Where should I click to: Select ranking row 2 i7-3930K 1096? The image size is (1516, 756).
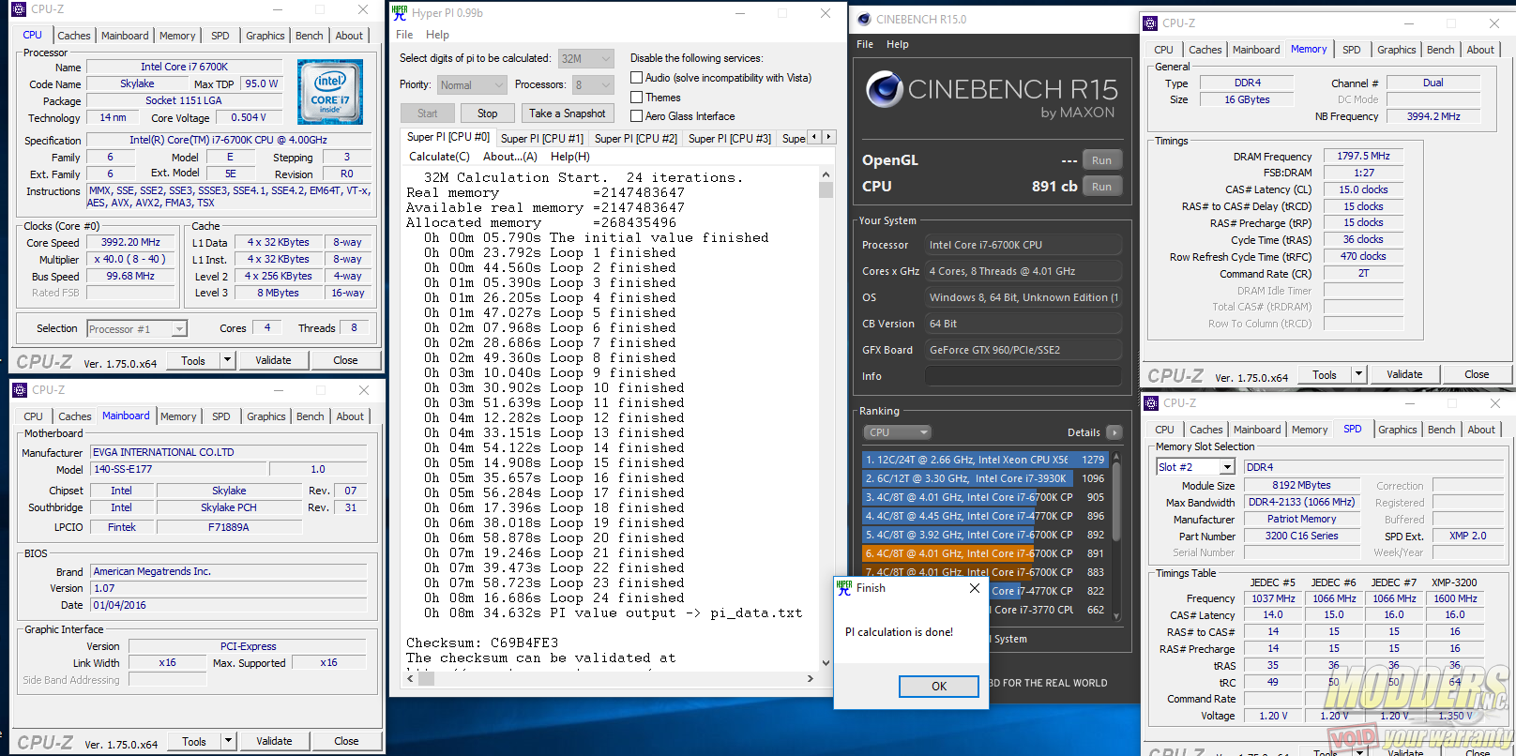pyautogui.click(x=984, y=478)
